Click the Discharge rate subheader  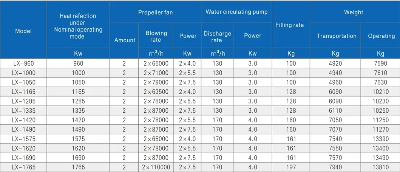tap(217, 36)
